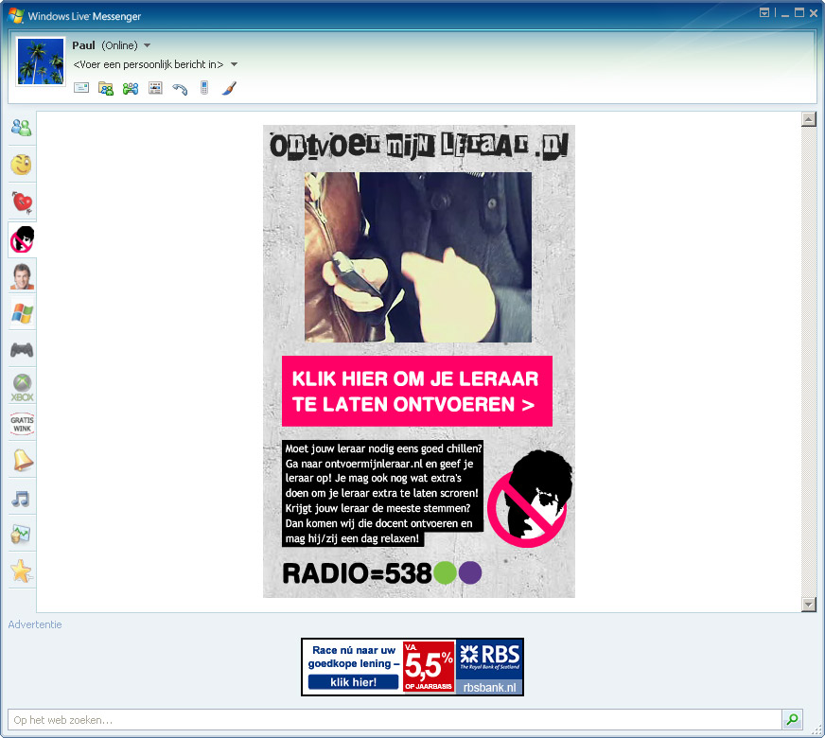The width and height of the screenshot is (825, 738).
Task: Open the game controller sidebar tab
Action: click(22, 350)
